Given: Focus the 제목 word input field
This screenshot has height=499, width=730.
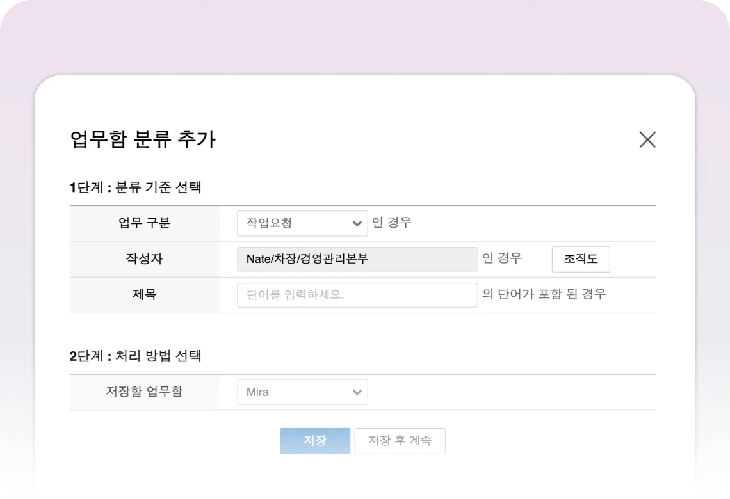Looking at the screenshot, I should pos(357,295).
